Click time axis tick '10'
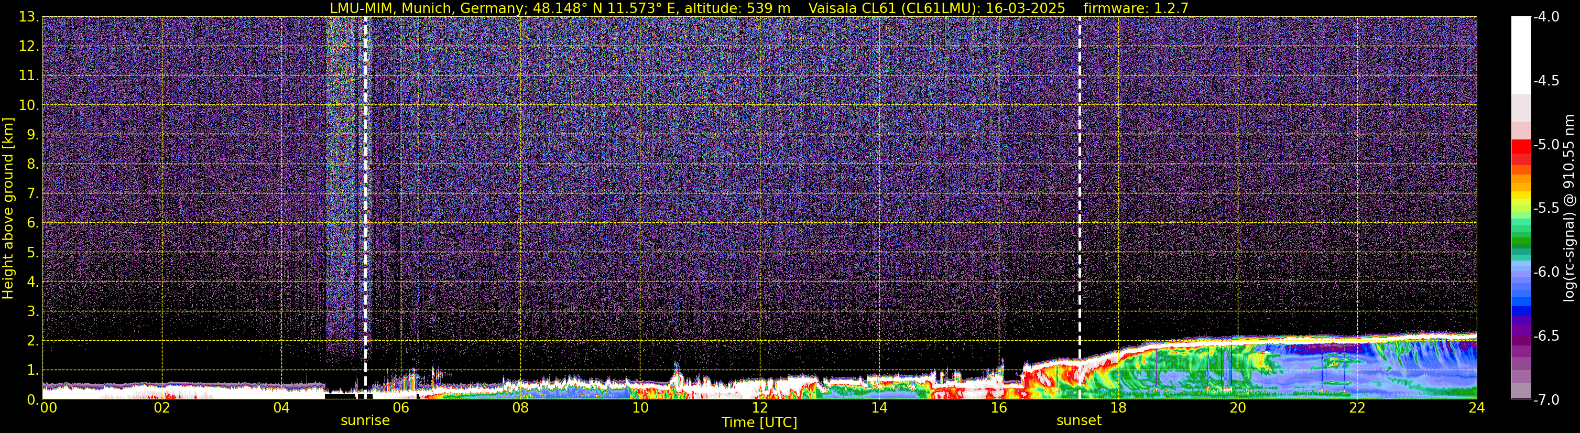1580x433 pixels. [640, 408]
